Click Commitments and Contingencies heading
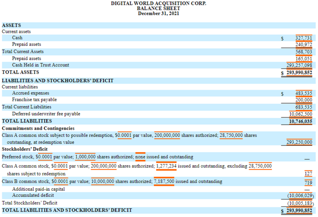 38,129
